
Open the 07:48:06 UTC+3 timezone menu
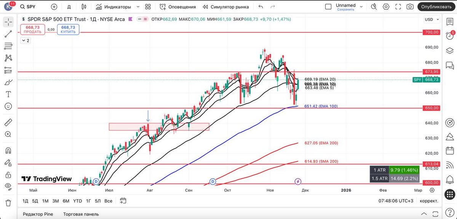pos(395,201)
